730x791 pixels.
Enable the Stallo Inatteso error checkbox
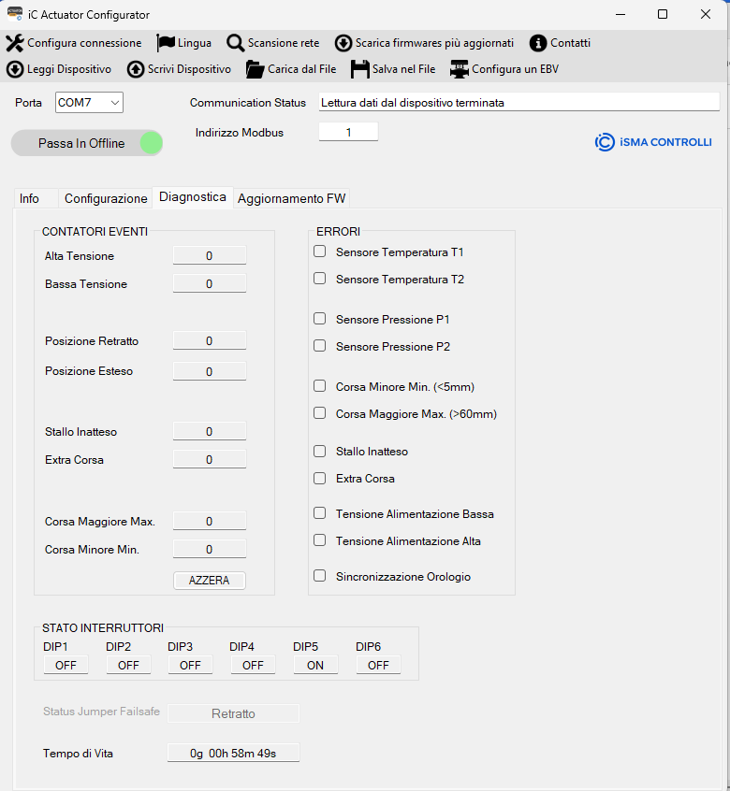pyautogui.click(x=320, y=452)
